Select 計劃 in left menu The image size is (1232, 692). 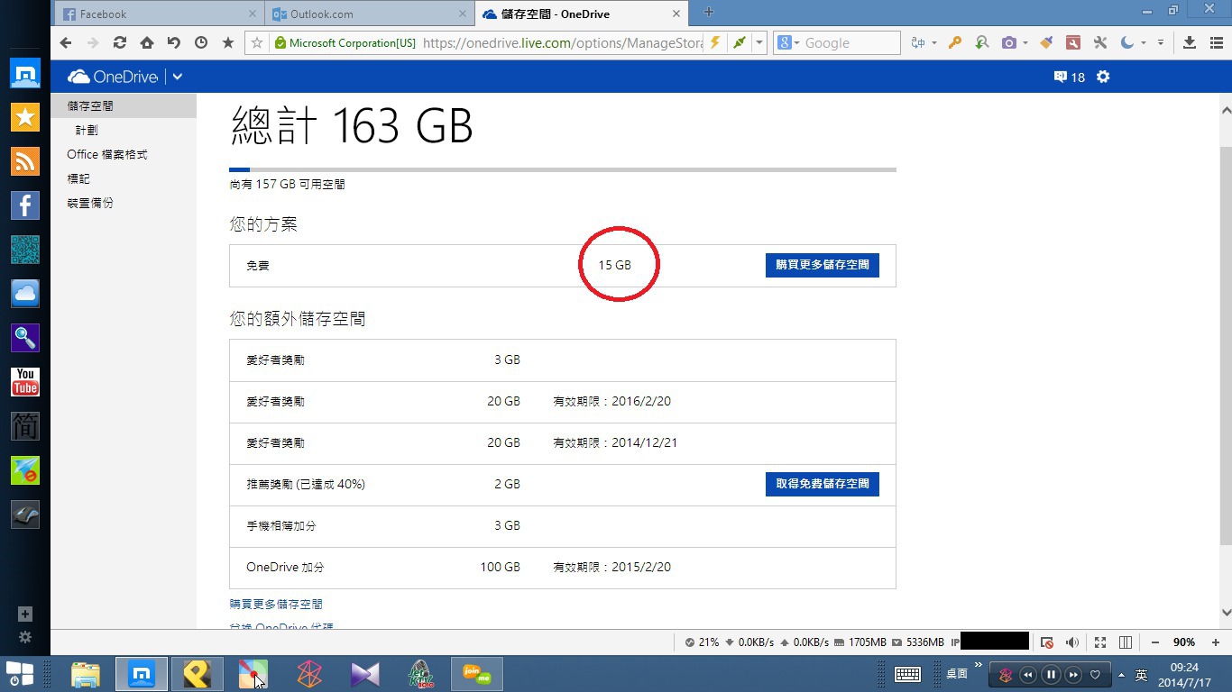[x=87, y=130]
